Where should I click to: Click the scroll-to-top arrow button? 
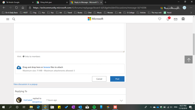tap(188, 59)
